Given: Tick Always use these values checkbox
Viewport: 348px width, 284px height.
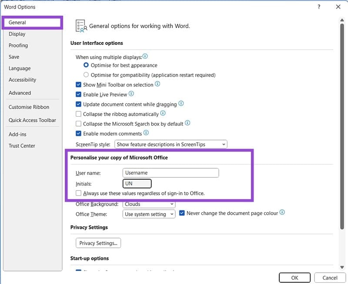Looking at the screenshot, I should click(79, 193).
